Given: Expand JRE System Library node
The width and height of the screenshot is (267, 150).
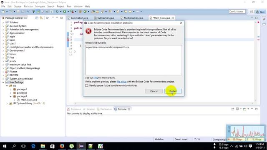Looking at the screenshot, I should point(7,103).
